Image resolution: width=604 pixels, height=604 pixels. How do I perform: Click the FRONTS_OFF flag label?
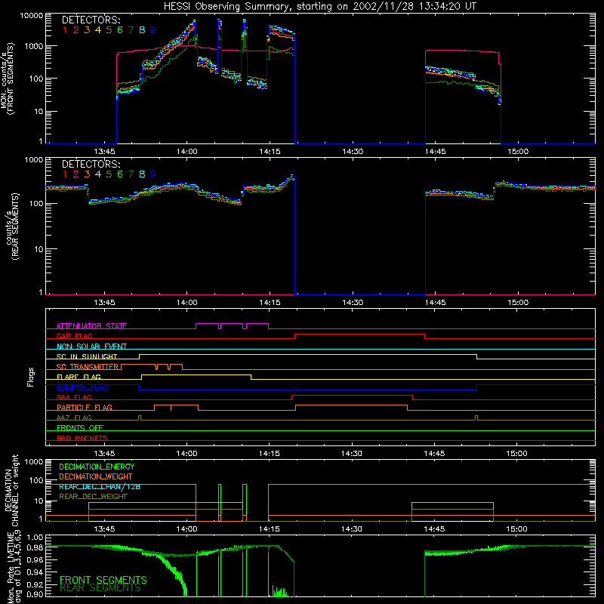pos(80,427)
